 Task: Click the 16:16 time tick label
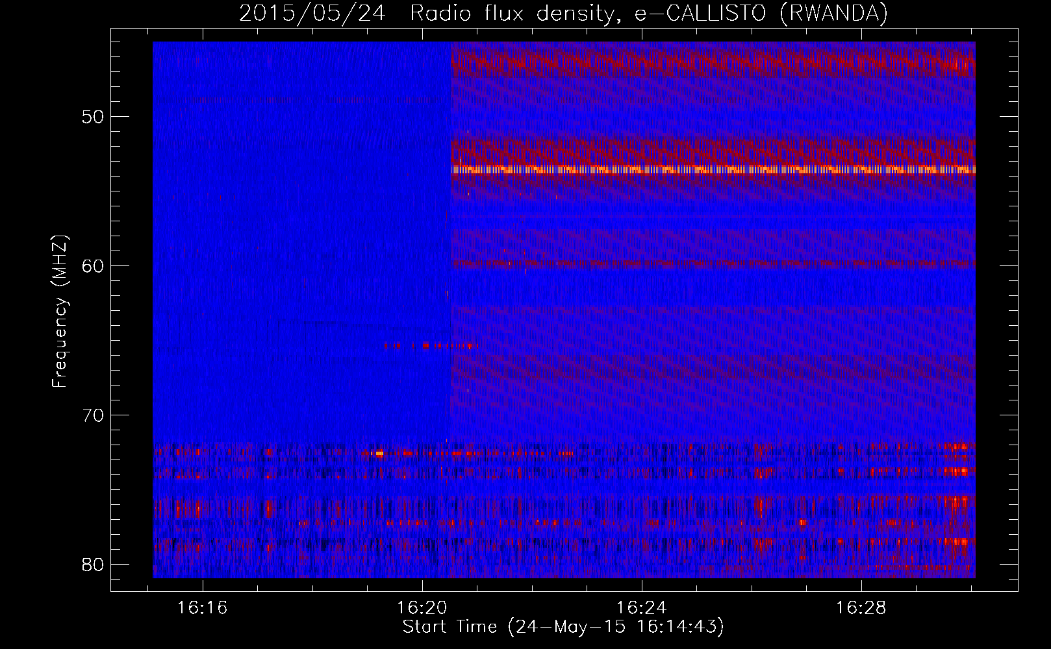coord(202,608)
